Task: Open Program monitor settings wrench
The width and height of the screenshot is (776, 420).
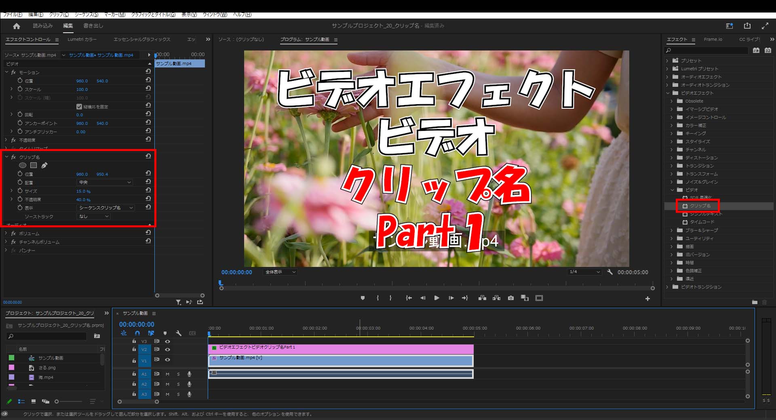Action: [x=610, y=272]
